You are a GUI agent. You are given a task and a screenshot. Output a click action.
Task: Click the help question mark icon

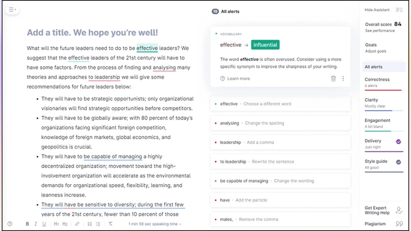point(10,224)
